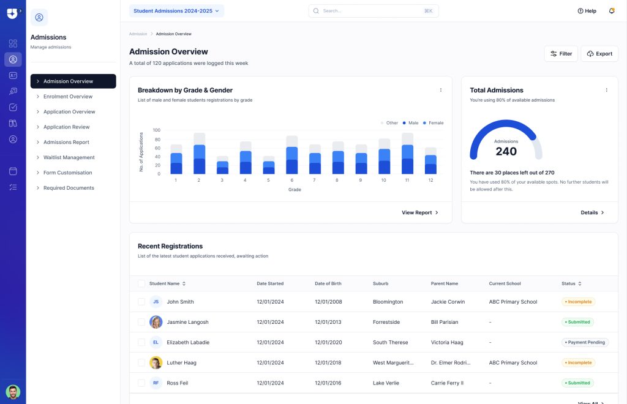Click the Export button
Viewport: 627px width, 404px height.
(599, 53)
